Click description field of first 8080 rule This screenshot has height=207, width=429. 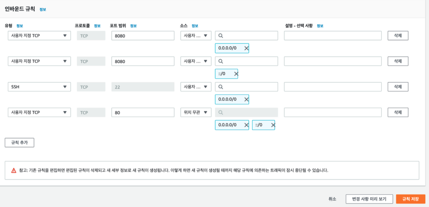click(333, 35)
